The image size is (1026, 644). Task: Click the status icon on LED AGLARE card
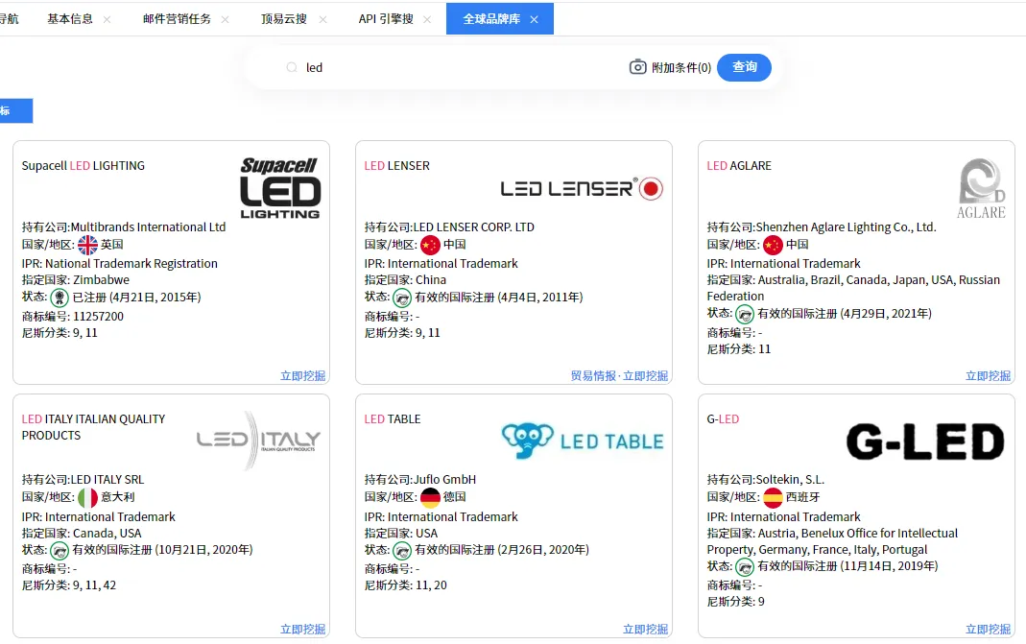coord(745,314)
